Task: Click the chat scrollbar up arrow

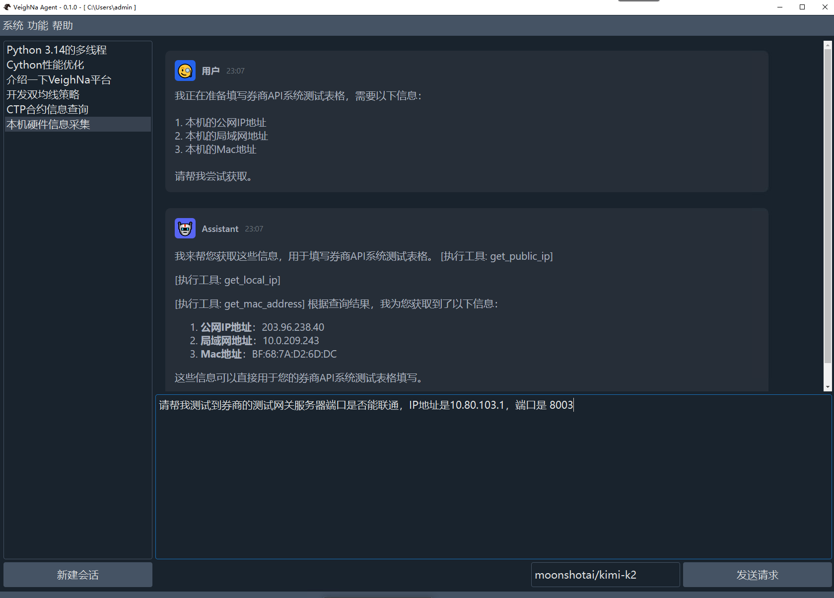Action: [828, 45]
